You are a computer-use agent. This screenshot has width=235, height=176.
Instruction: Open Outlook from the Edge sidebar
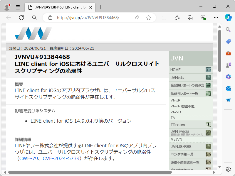[228, 88]
